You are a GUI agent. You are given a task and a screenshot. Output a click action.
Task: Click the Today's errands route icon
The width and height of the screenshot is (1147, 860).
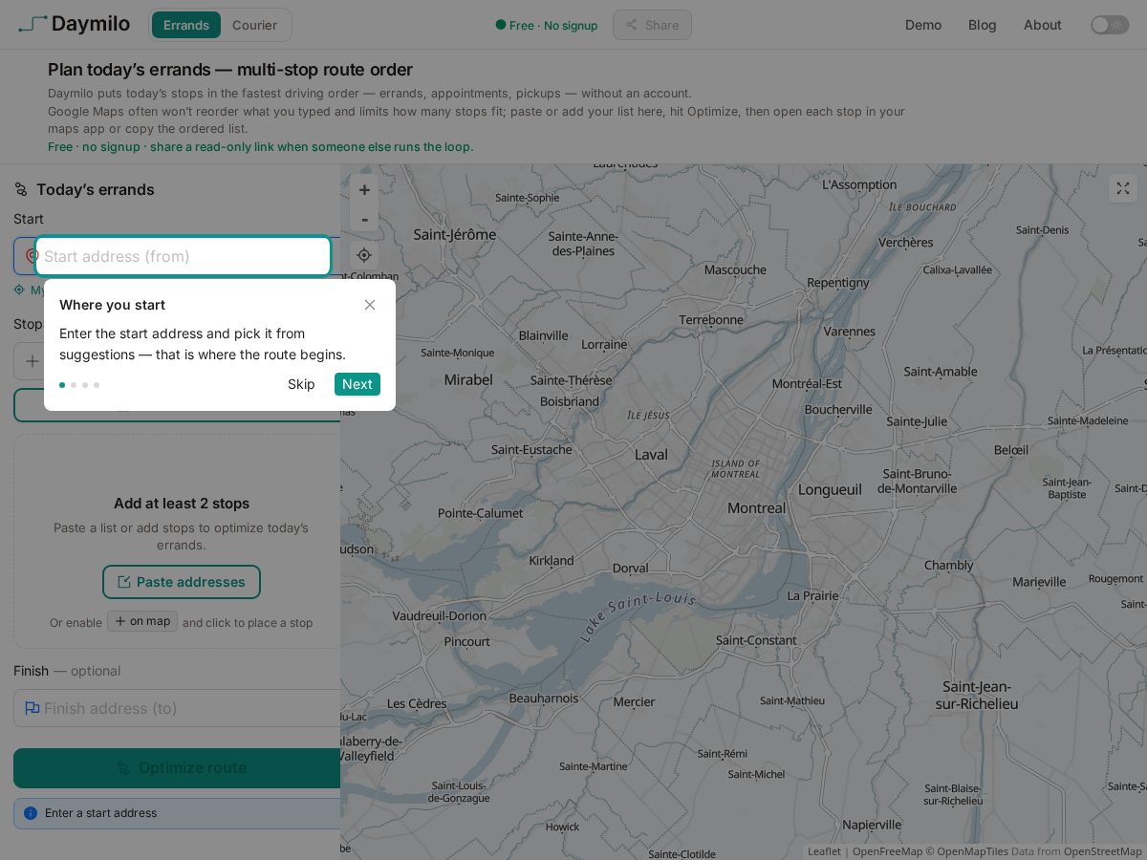[21, 189]
